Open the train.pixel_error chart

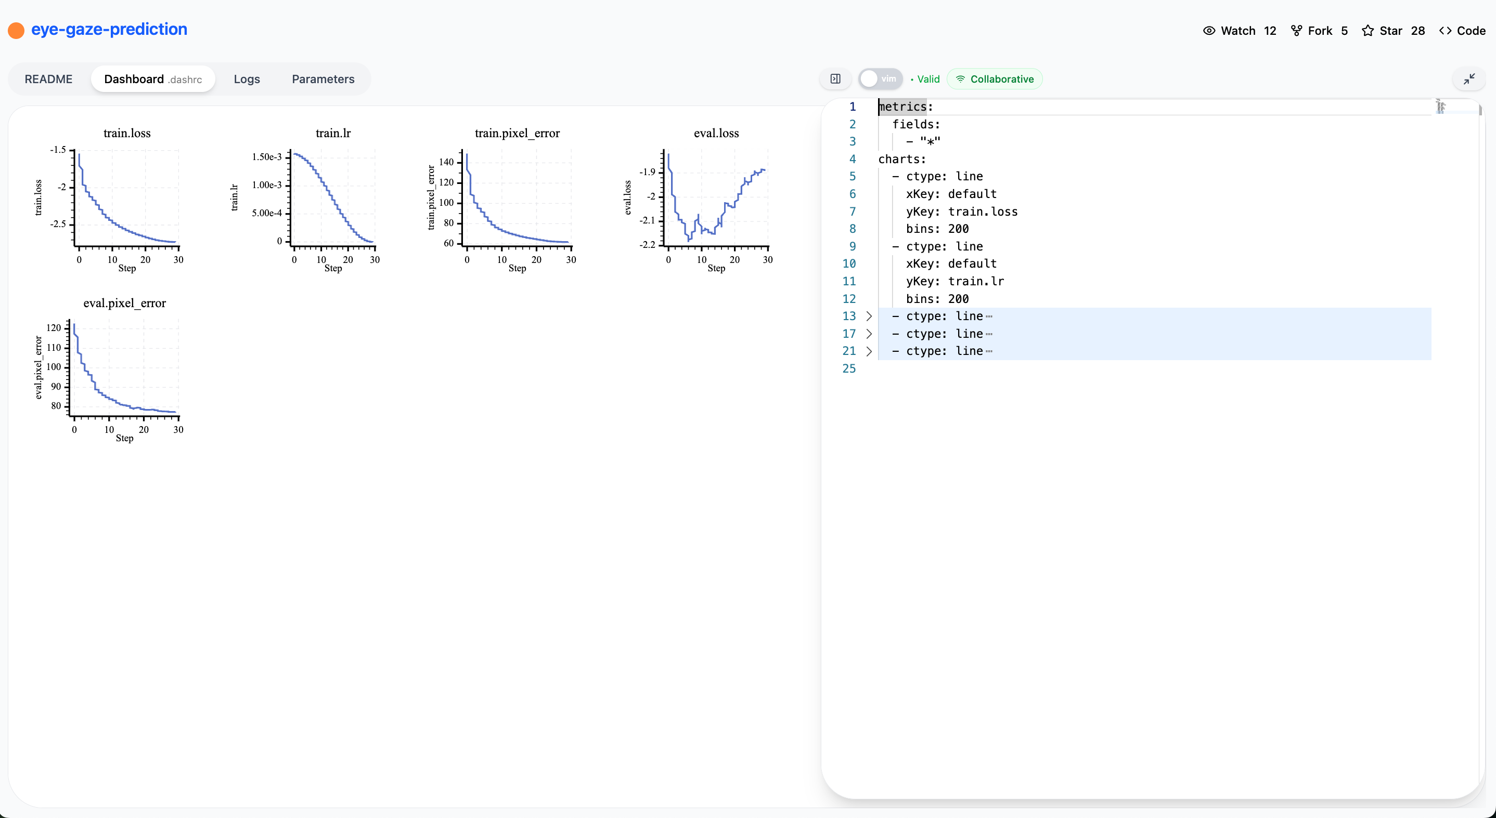(x=502, y=200)
